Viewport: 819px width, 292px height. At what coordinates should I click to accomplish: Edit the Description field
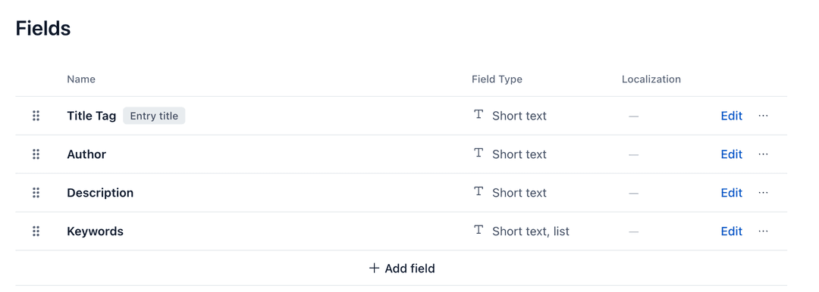[731, 193]
